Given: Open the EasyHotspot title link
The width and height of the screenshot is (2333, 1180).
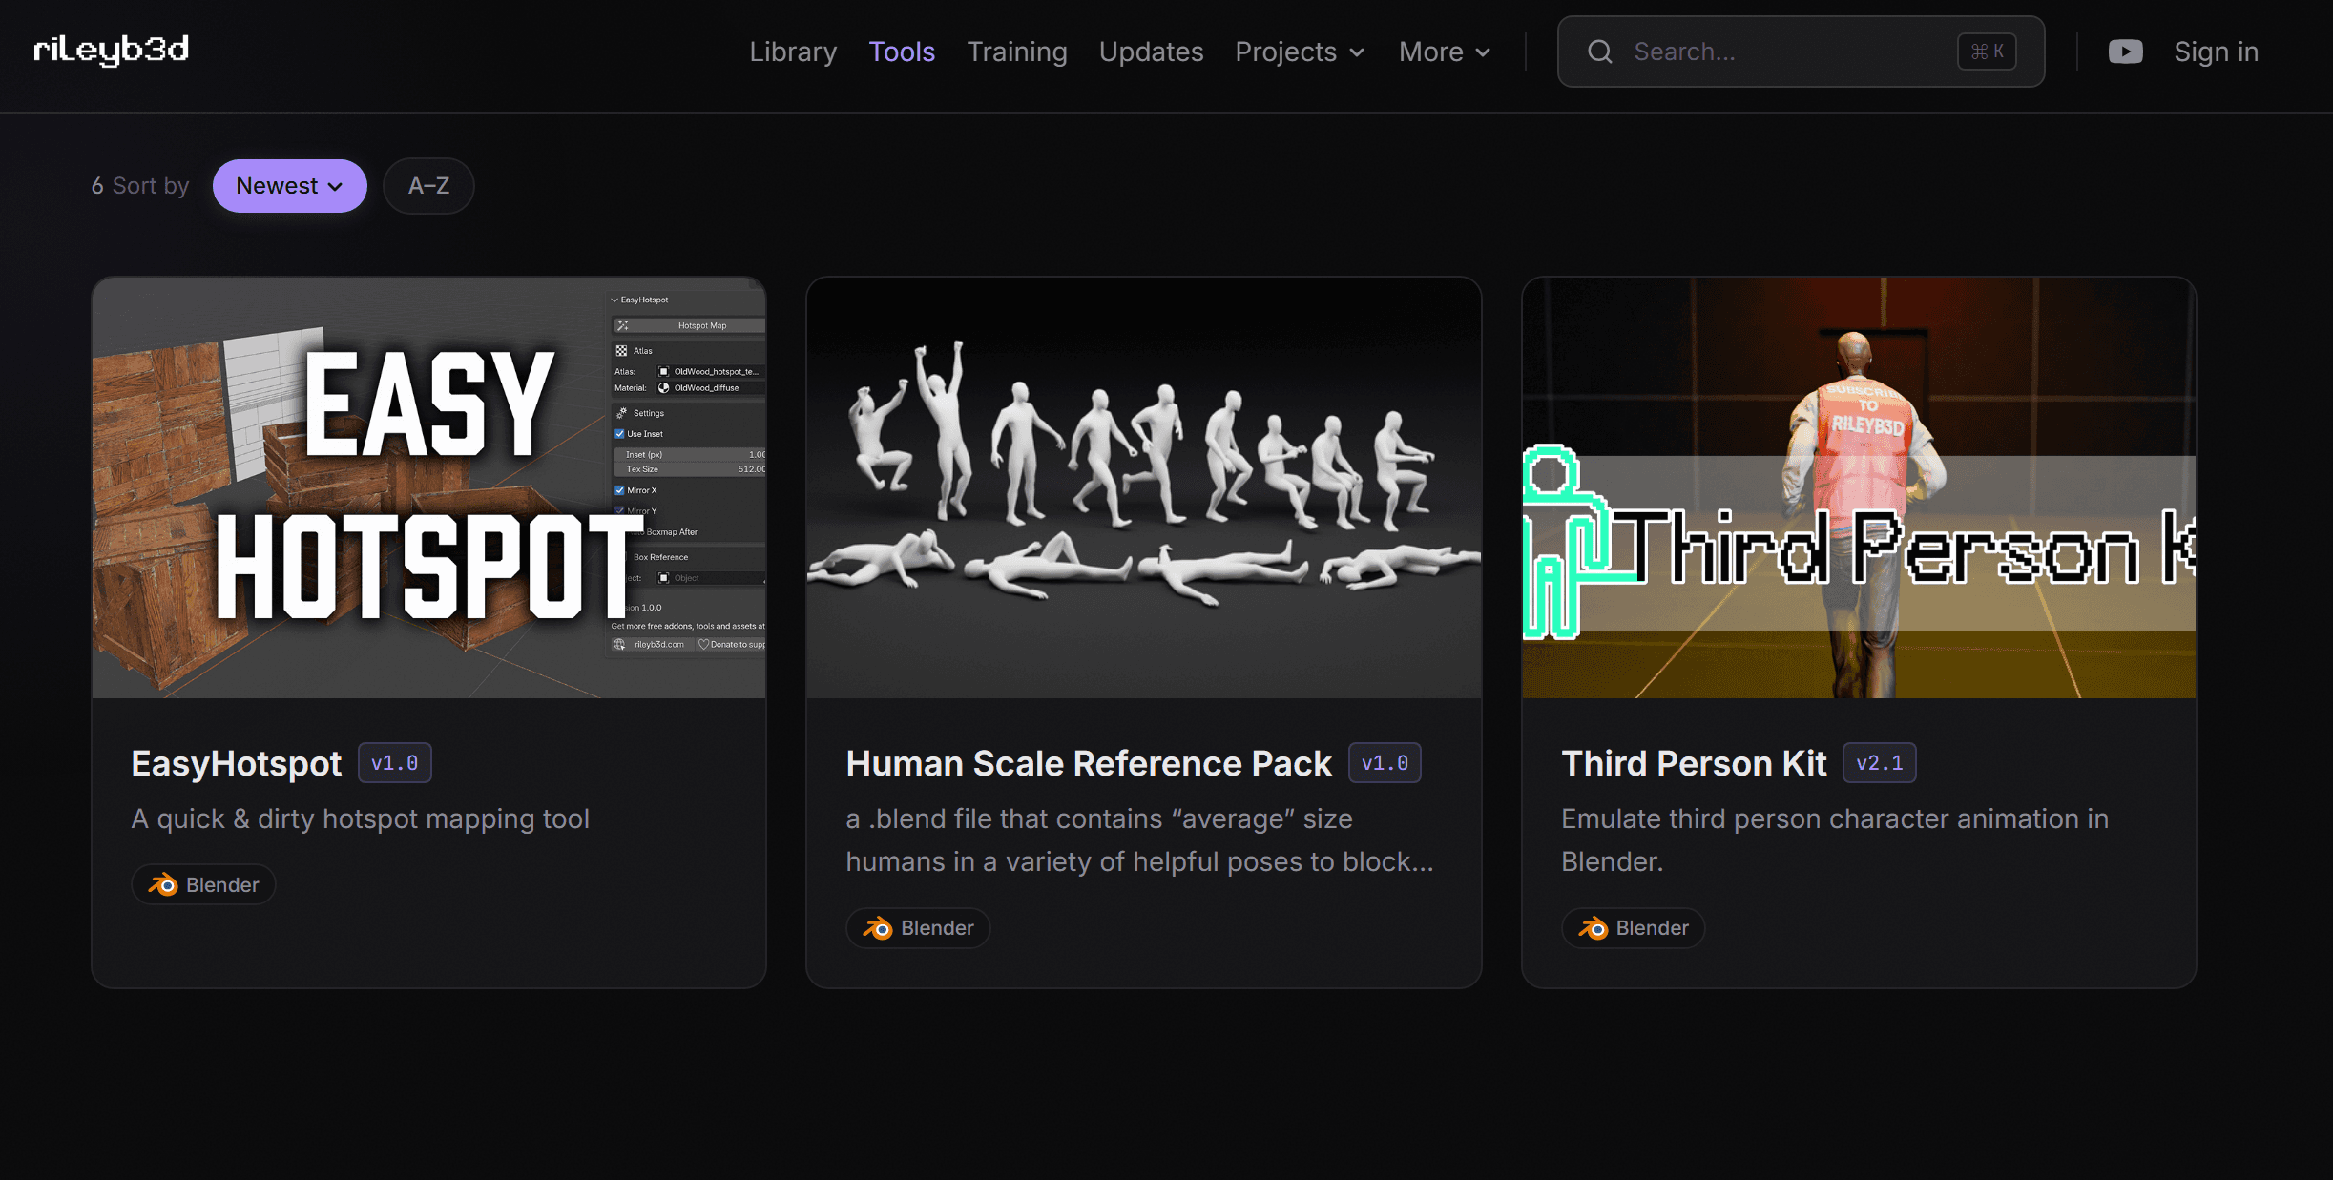Looking at the screenshot, I should pyautogui.click(x=236, y=763).
